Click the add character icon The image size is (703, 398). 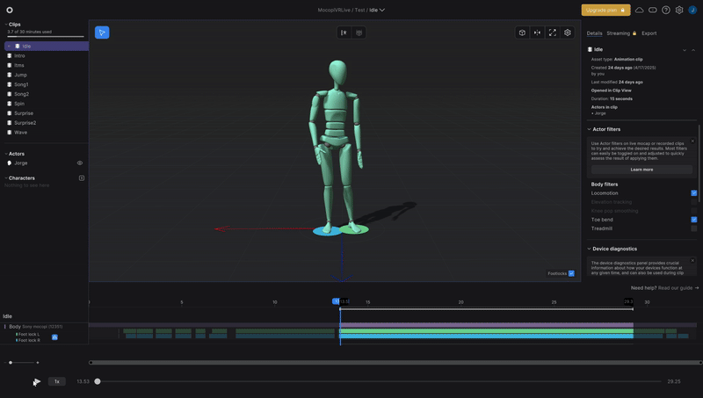[x=82, y=177]
